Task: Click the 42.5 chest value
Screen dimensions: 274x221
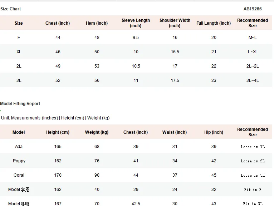Action: pos(136,204)
